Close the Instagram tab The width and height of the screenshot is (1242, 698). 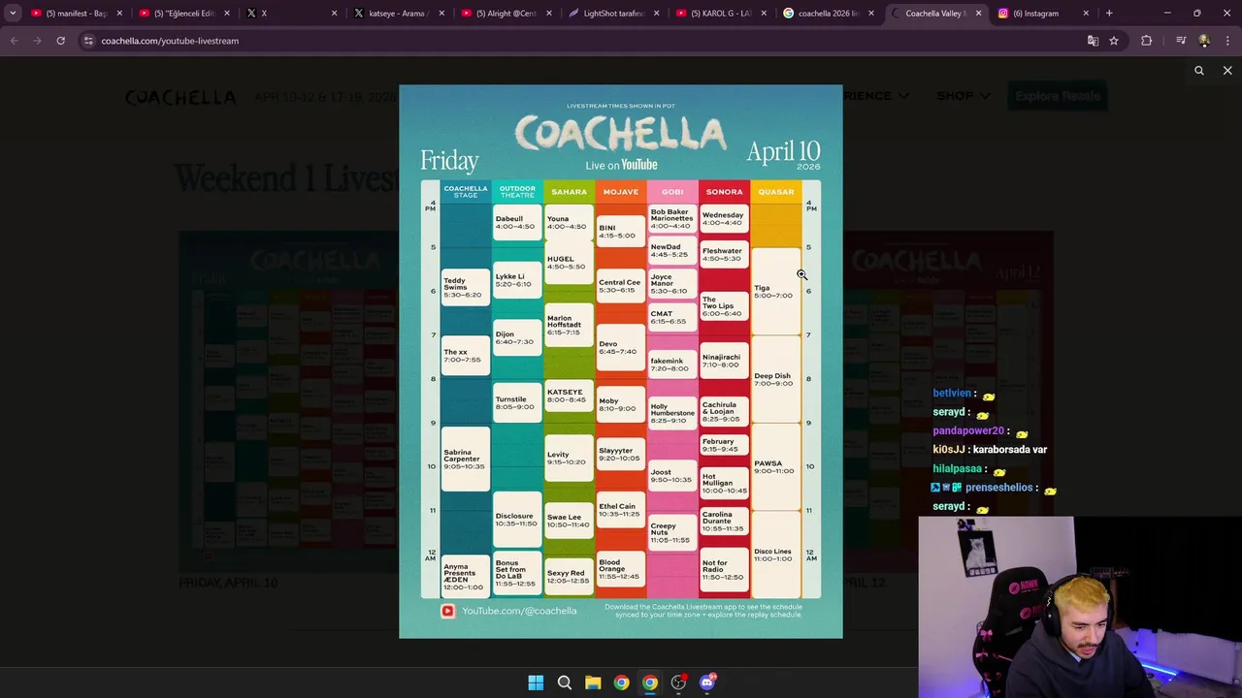(x=1086, y=14)
